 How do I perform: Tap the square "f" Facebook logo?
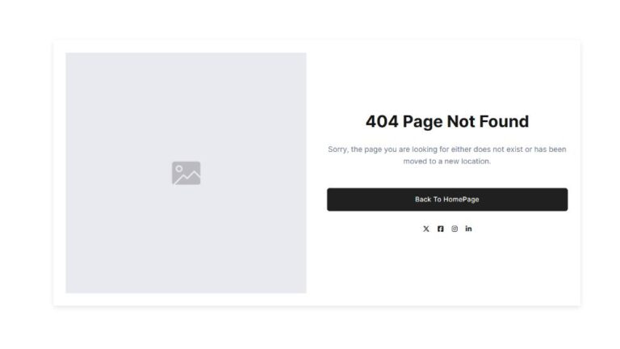click(440, 229)
